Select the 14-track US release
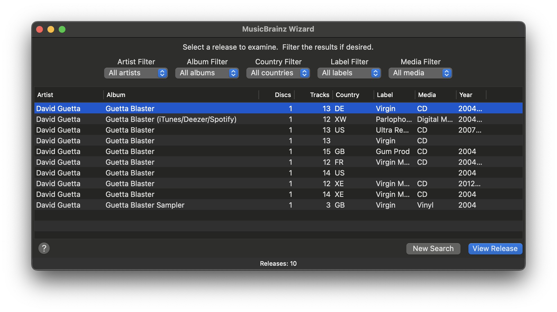The width and height of the screenshot is (557, 312). [278, 173]
